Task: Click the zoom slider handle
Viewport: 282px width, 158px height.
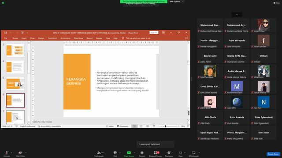Action: click(x=165, y=126)
